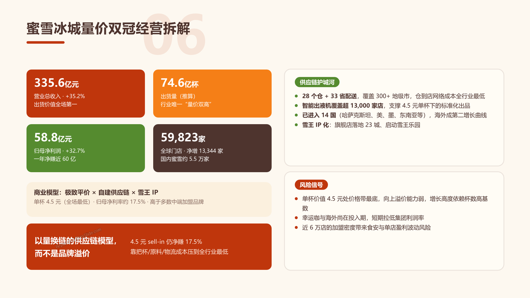The width and height of the screenshot is (530, 298).
Task: Click the 归母净利润 · +32.7% line
Action: [59, 151]
